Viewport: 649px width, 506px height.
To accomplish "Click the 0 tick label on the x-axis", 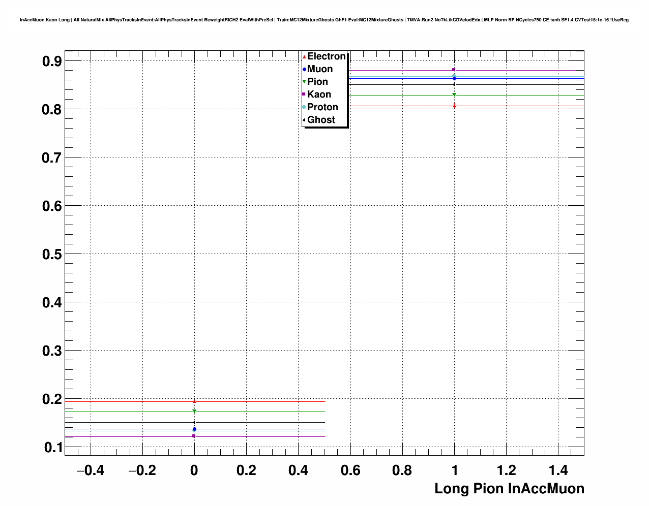I will 194,470.
